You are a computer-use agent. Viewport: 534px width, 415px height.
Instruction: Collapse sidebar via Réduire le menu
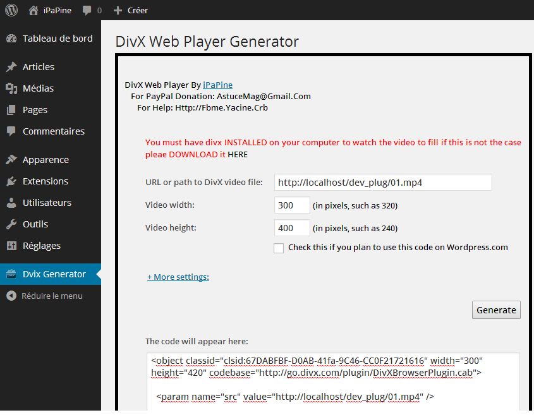[51, 296]
